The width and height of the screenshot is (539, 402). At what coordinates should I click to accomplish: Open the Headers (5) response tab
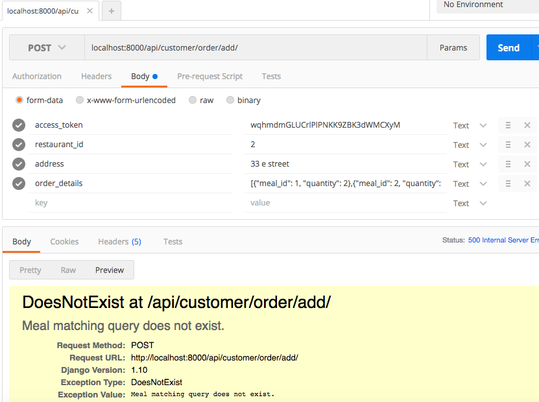[119, 241]
